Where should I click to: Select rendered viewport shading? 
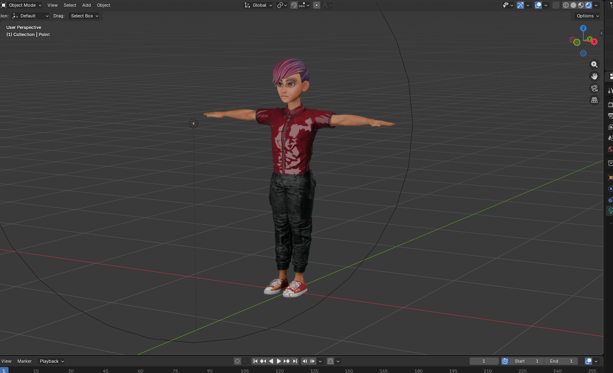(x=588, y=5)
